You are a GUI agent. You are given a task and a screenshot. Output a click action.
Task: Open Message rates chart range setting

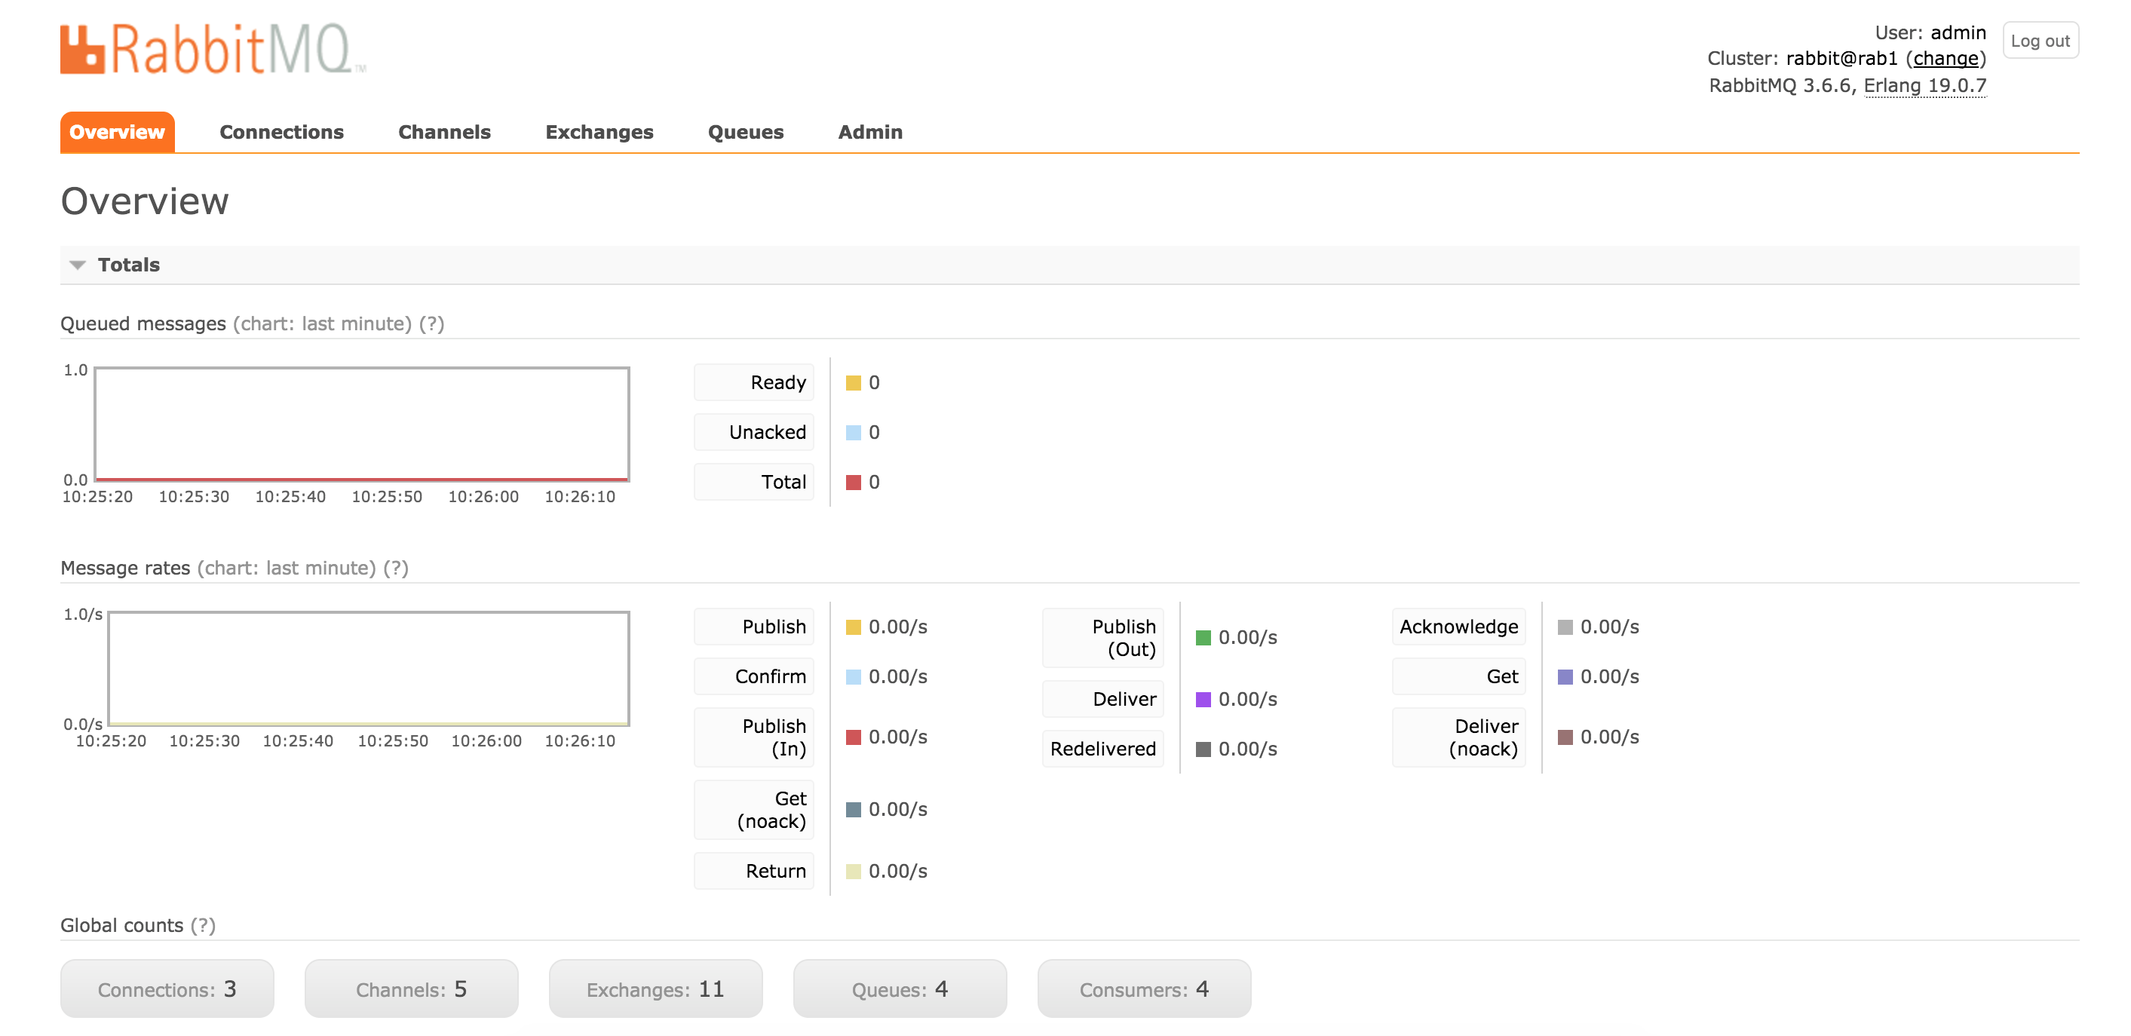287,569
